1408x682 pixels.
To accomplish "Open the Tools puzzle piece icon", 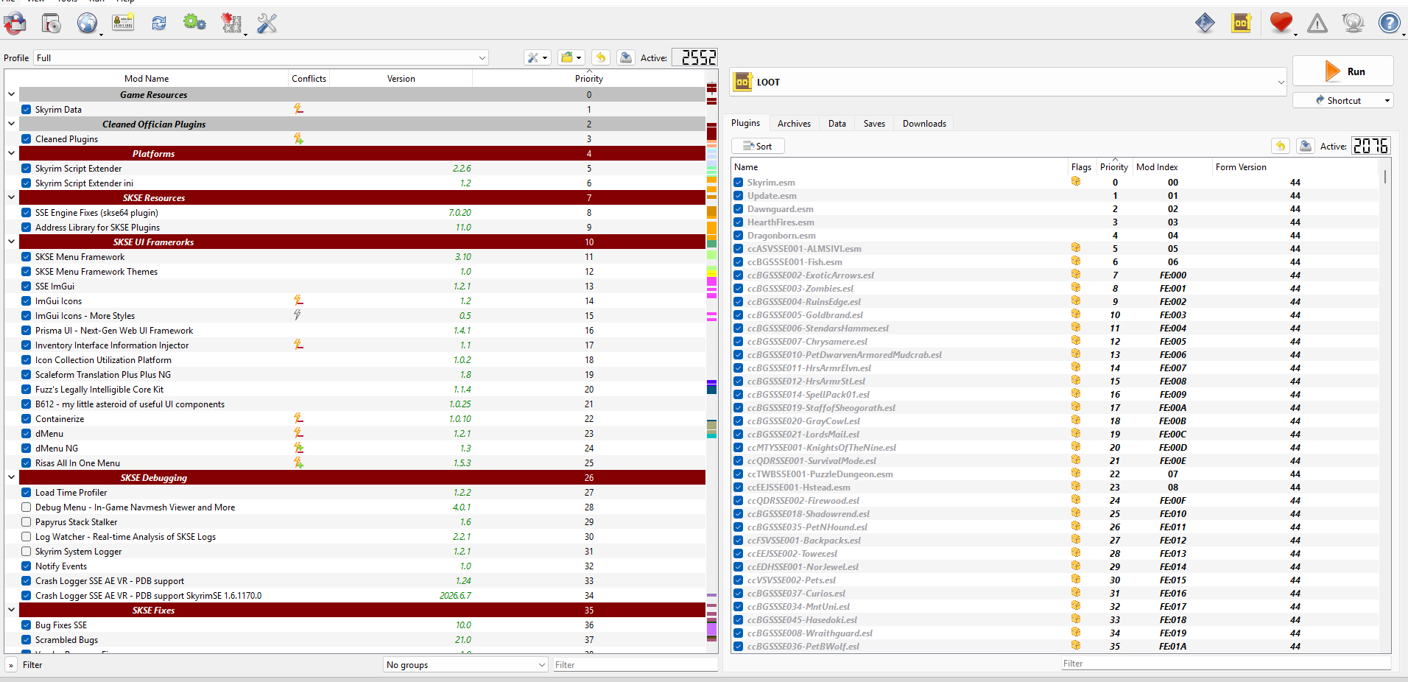I will [x=232, y=24].
